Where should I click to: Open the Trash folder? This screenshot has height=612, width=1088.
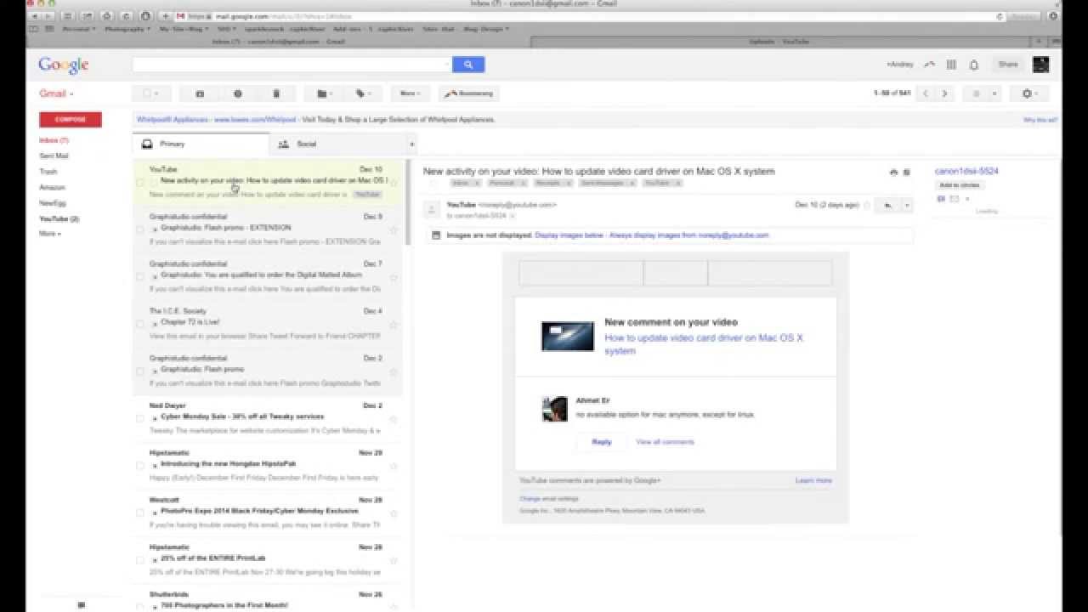pyautogui.click(x=48, y=172)
